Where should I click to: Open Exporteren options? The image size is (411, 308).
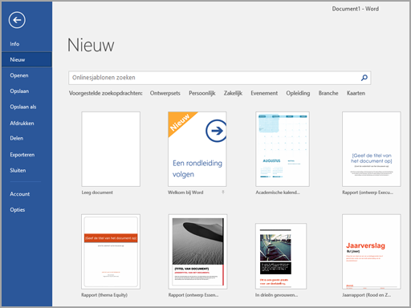pyautogui.click(x=22, y=155)
